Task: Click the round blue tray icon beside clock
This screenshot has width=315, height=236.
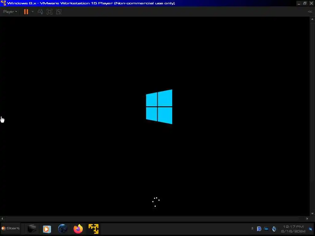Action: [x=274, y=229]
